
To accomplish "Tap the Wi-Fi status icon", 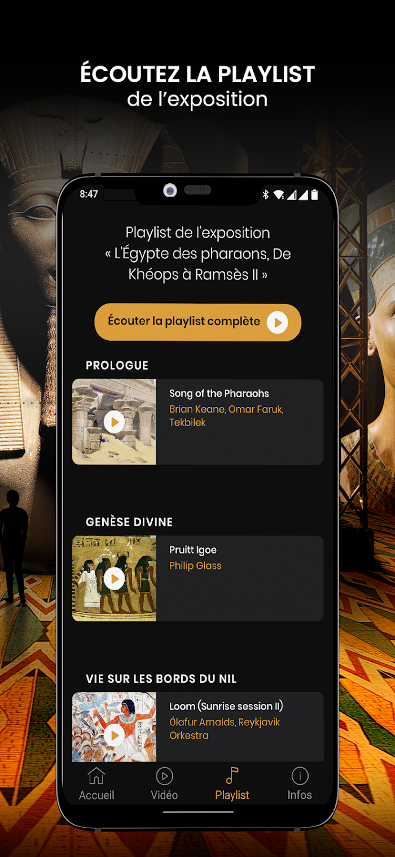I will pyautogui.click(x=279, y=194).
